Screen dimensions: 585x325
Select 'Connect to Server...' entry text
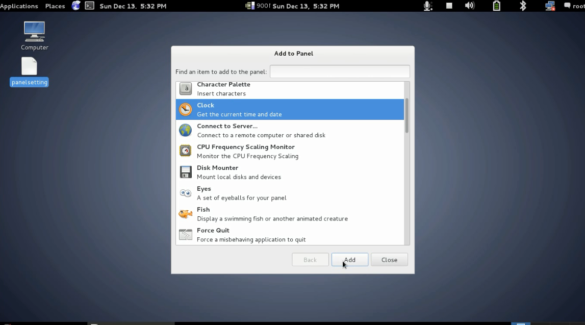coord(227,126)
